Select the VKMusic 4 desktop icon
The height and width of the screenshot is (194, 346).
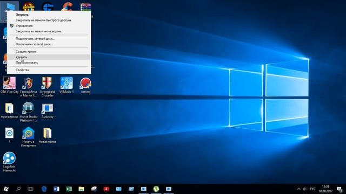click(x=66, y=85)
